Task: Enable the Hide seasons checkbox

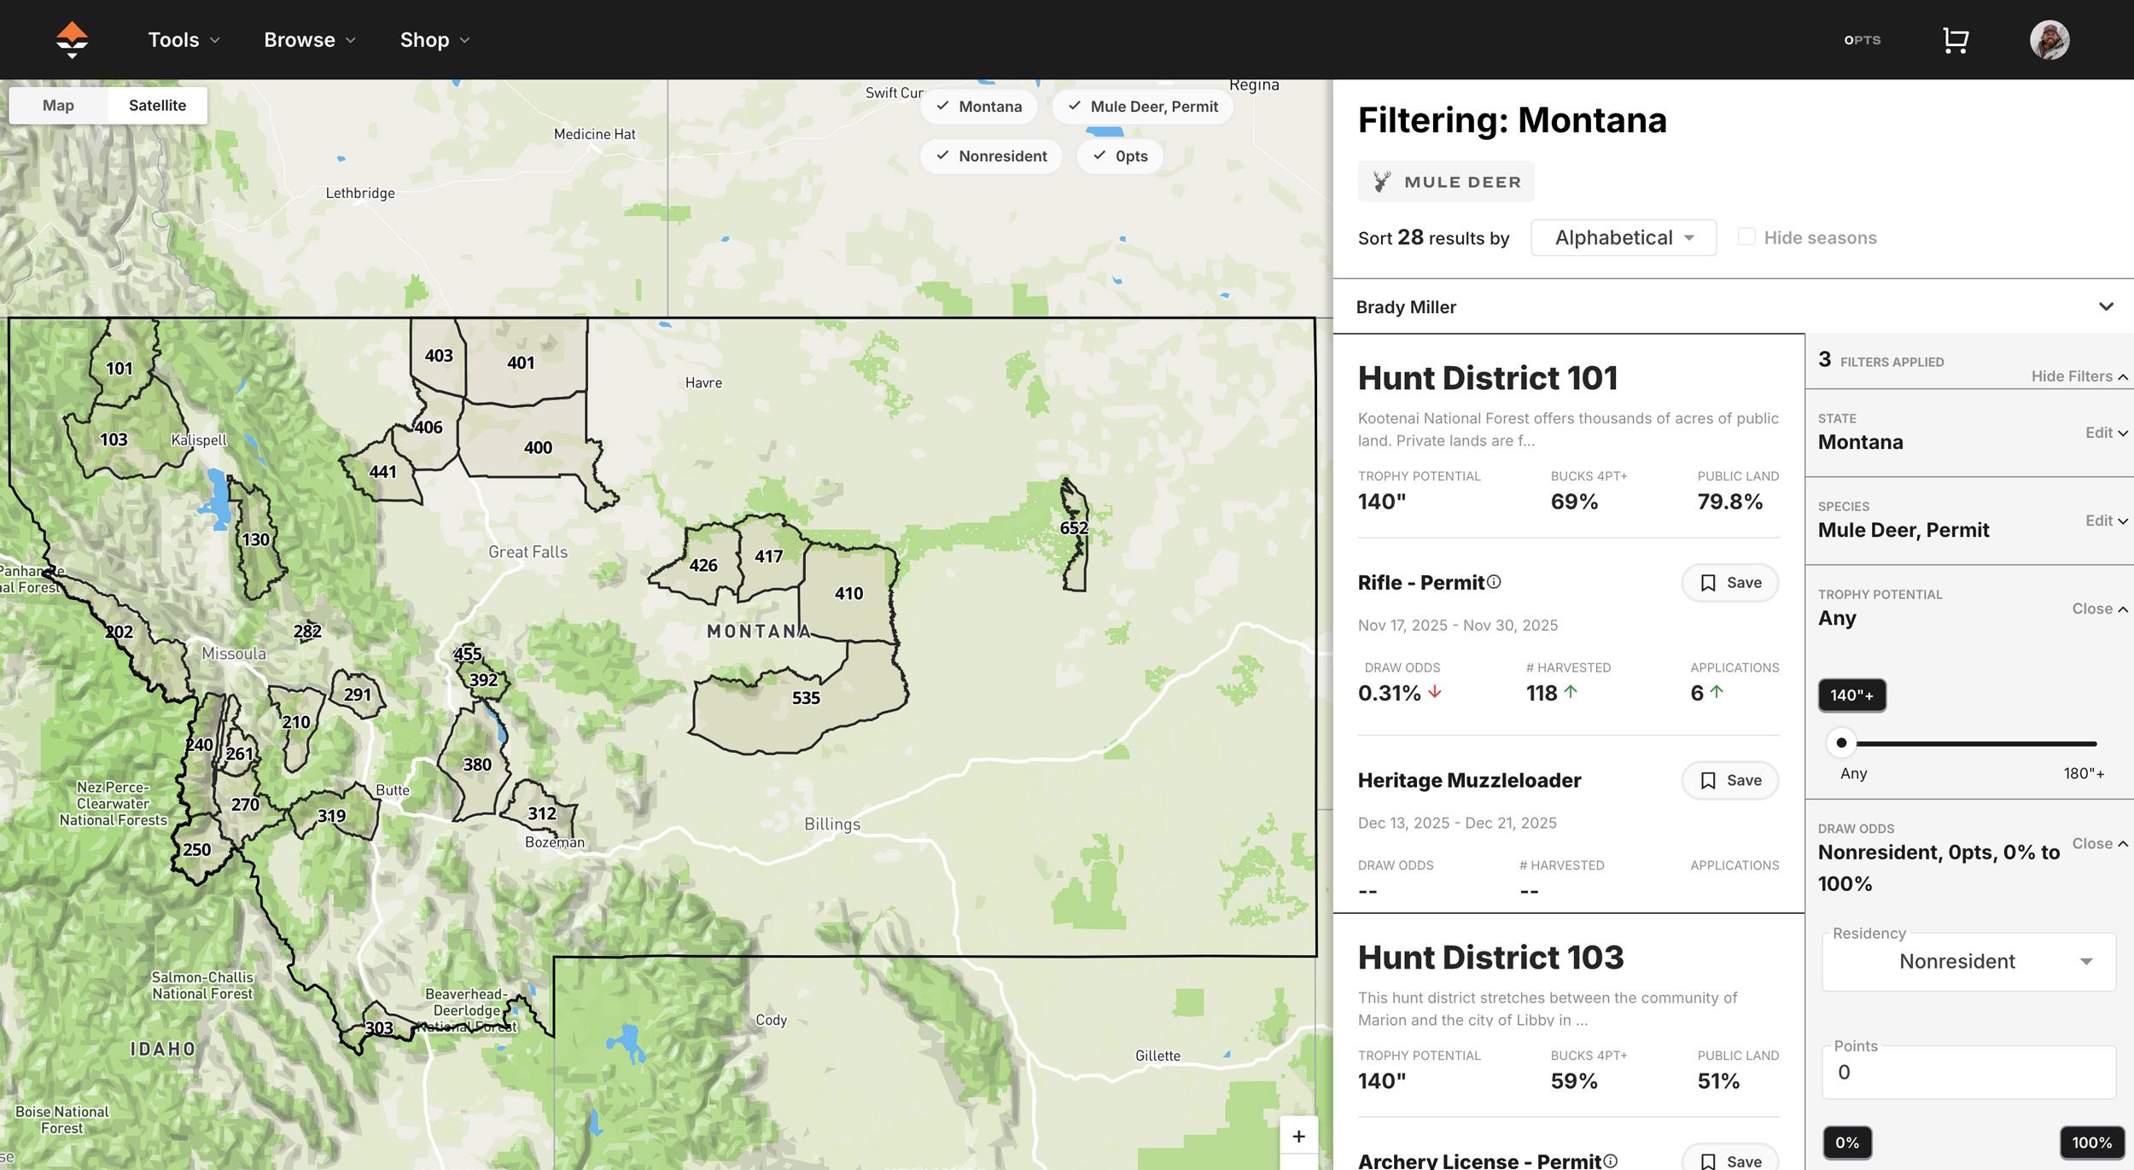Action: pos(1746,236)
